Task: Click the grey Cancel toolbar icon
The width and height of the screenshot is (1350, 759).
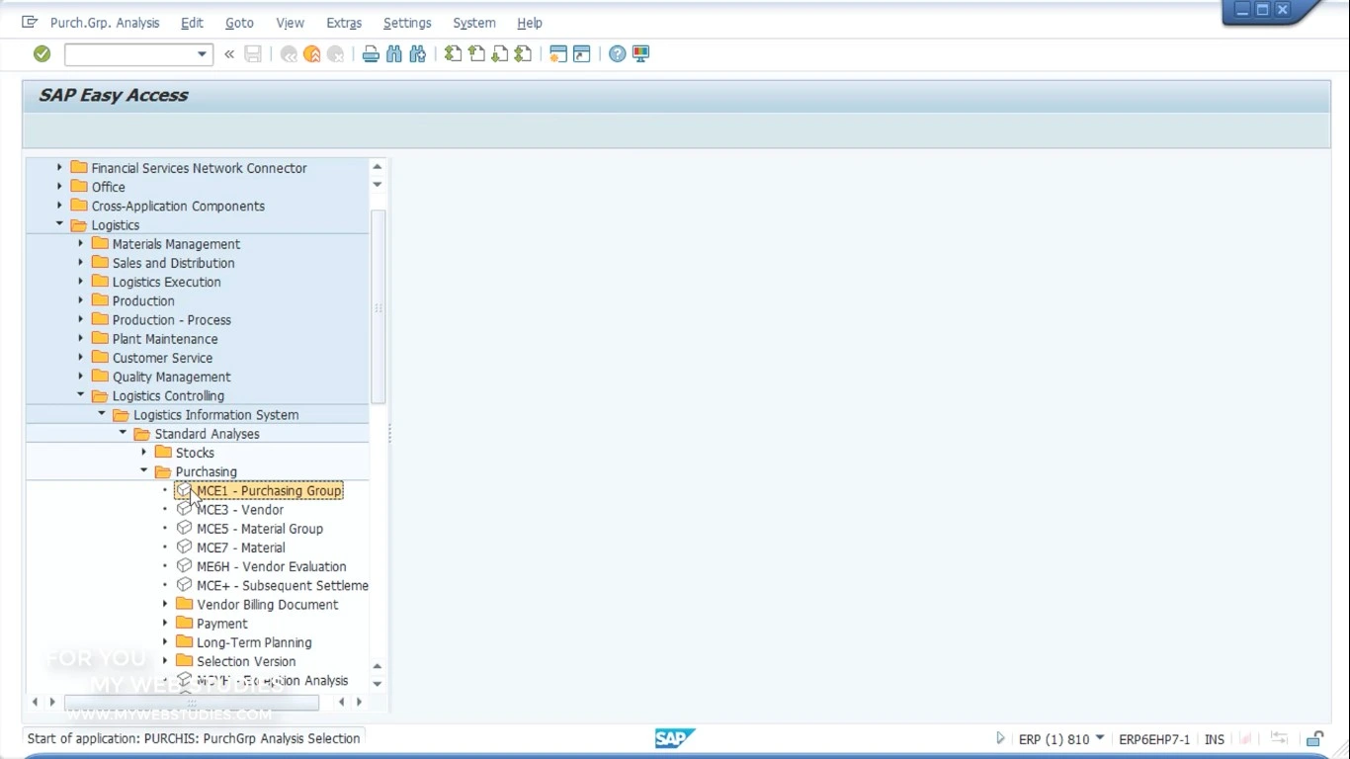Action: [x=336, y=54]
